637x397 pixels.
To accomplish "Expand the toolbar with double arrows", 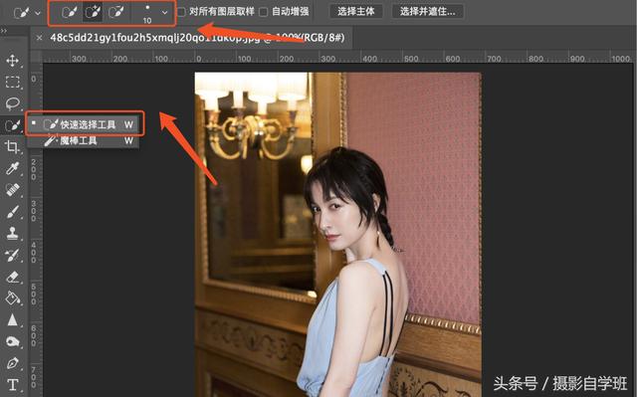I will (4, 31).
